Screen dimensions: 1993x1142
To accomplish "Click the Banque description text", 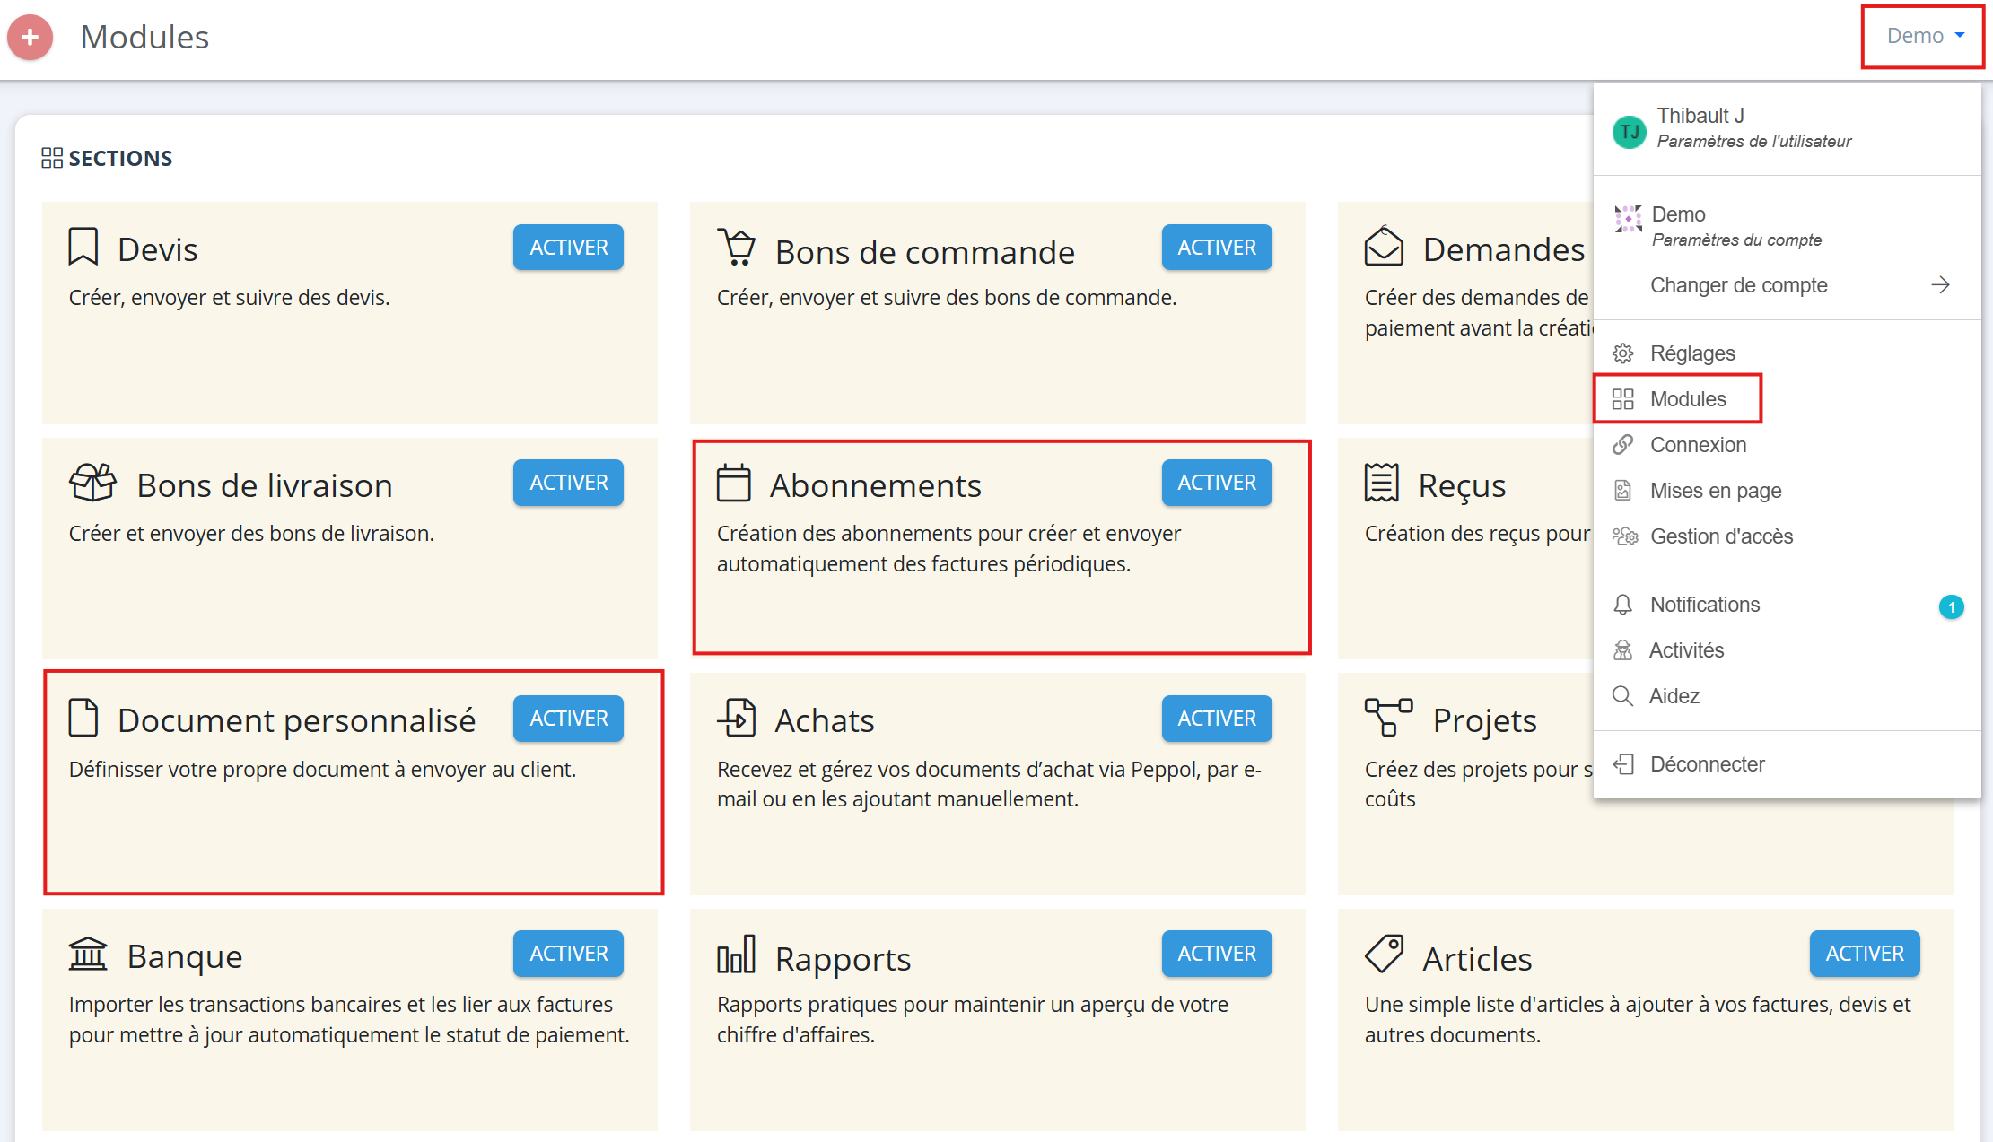I will tap(349, 1020).
